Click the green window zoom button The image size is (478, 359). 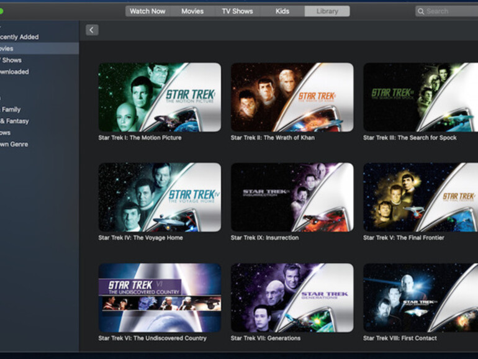1,11
